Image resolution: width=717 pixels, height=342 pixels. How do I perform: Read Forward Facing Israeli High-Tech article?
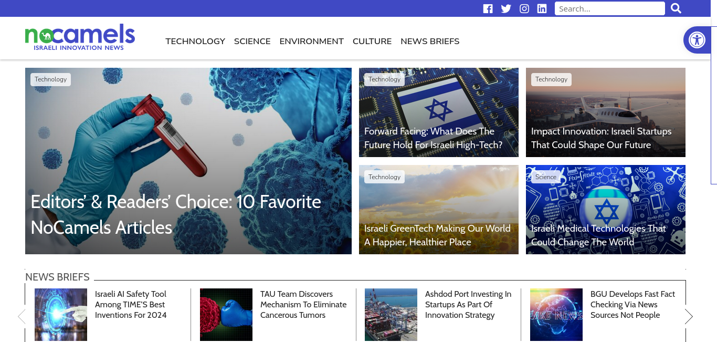pos(434,138)
